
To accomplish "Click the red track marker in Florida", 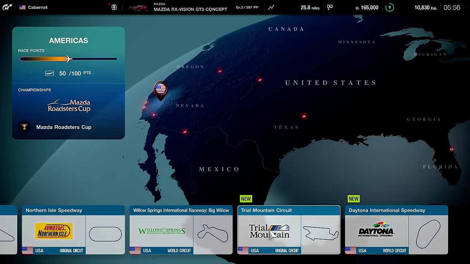I will pos(451,149).
